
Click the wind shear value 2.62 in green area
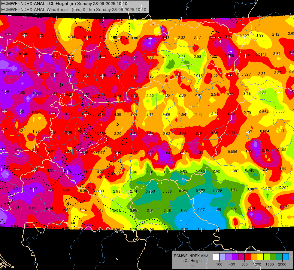pos(217,171)
